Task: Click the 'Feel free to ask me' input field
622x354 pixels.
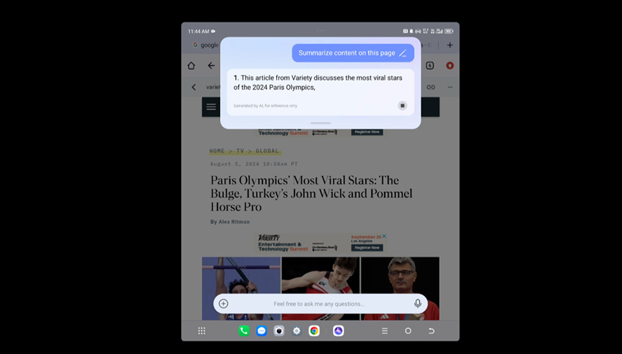Action: pos(319,304)
